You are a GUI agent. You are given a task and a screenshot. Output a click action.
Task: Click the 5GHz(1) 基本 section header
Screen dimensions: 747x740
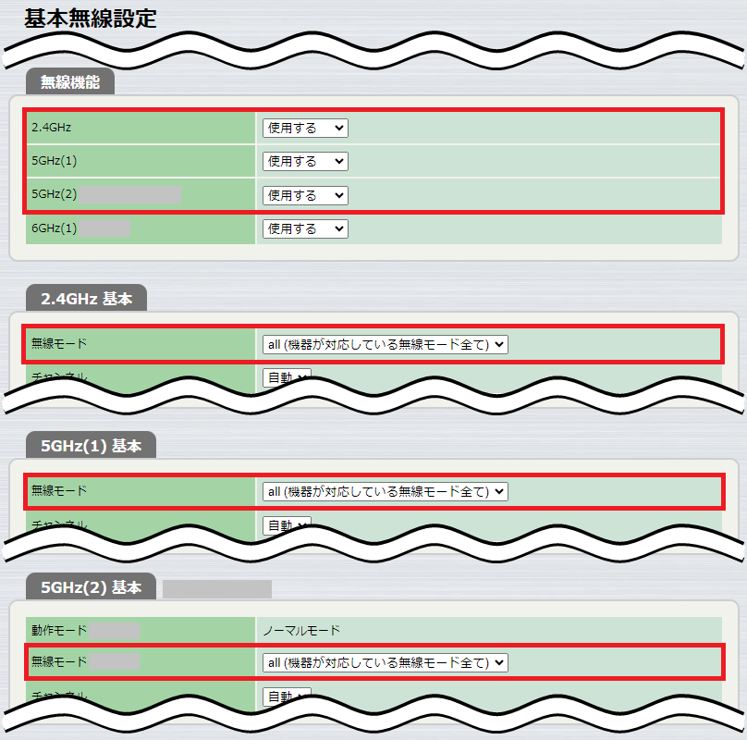(x=91, y=446)
